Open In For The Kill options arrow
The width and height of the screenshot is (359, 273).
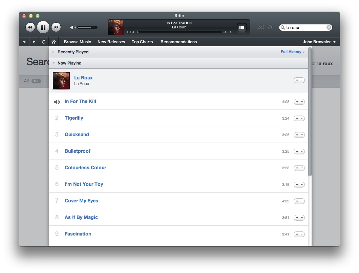(302, 102)
